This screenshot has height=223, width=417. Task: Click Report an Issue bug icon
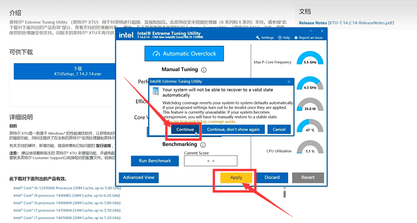296,38
